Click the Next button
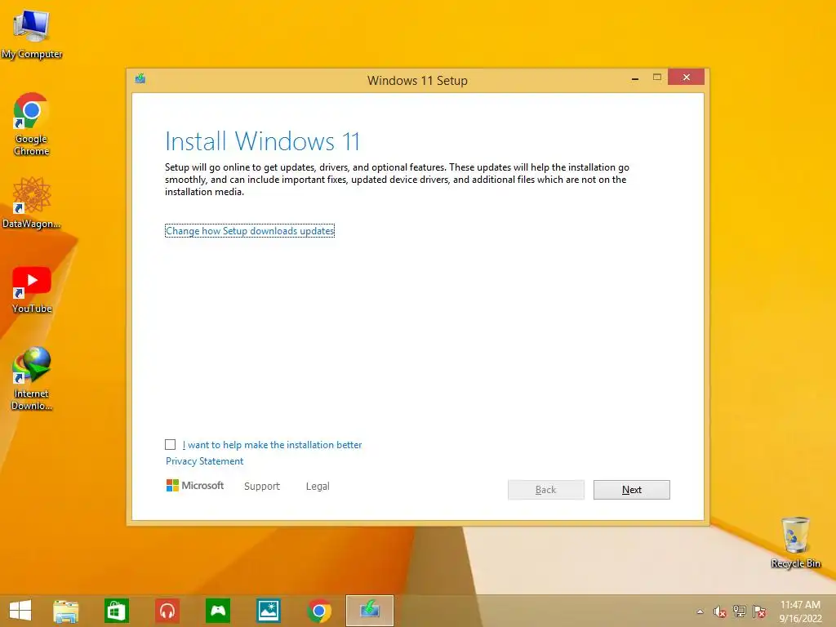 (632, 490)
